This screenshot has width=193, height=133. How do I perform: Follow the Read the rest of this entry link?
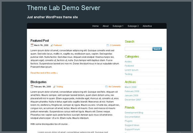click(x=44, y=73)
